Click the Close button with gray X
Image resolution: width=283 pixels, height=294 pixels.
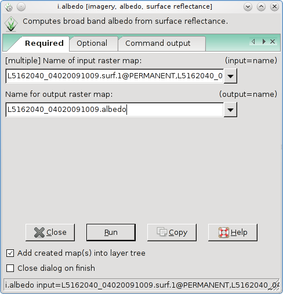tap(50, 233)
